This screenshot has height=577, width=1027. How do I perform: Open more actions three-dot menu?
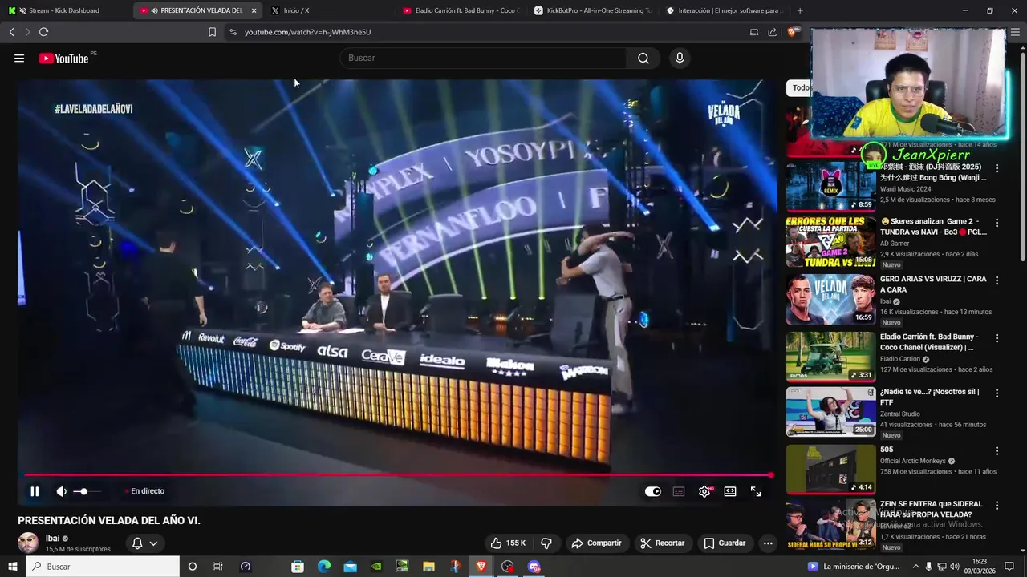pyautogui.click(x=768, y=543)
